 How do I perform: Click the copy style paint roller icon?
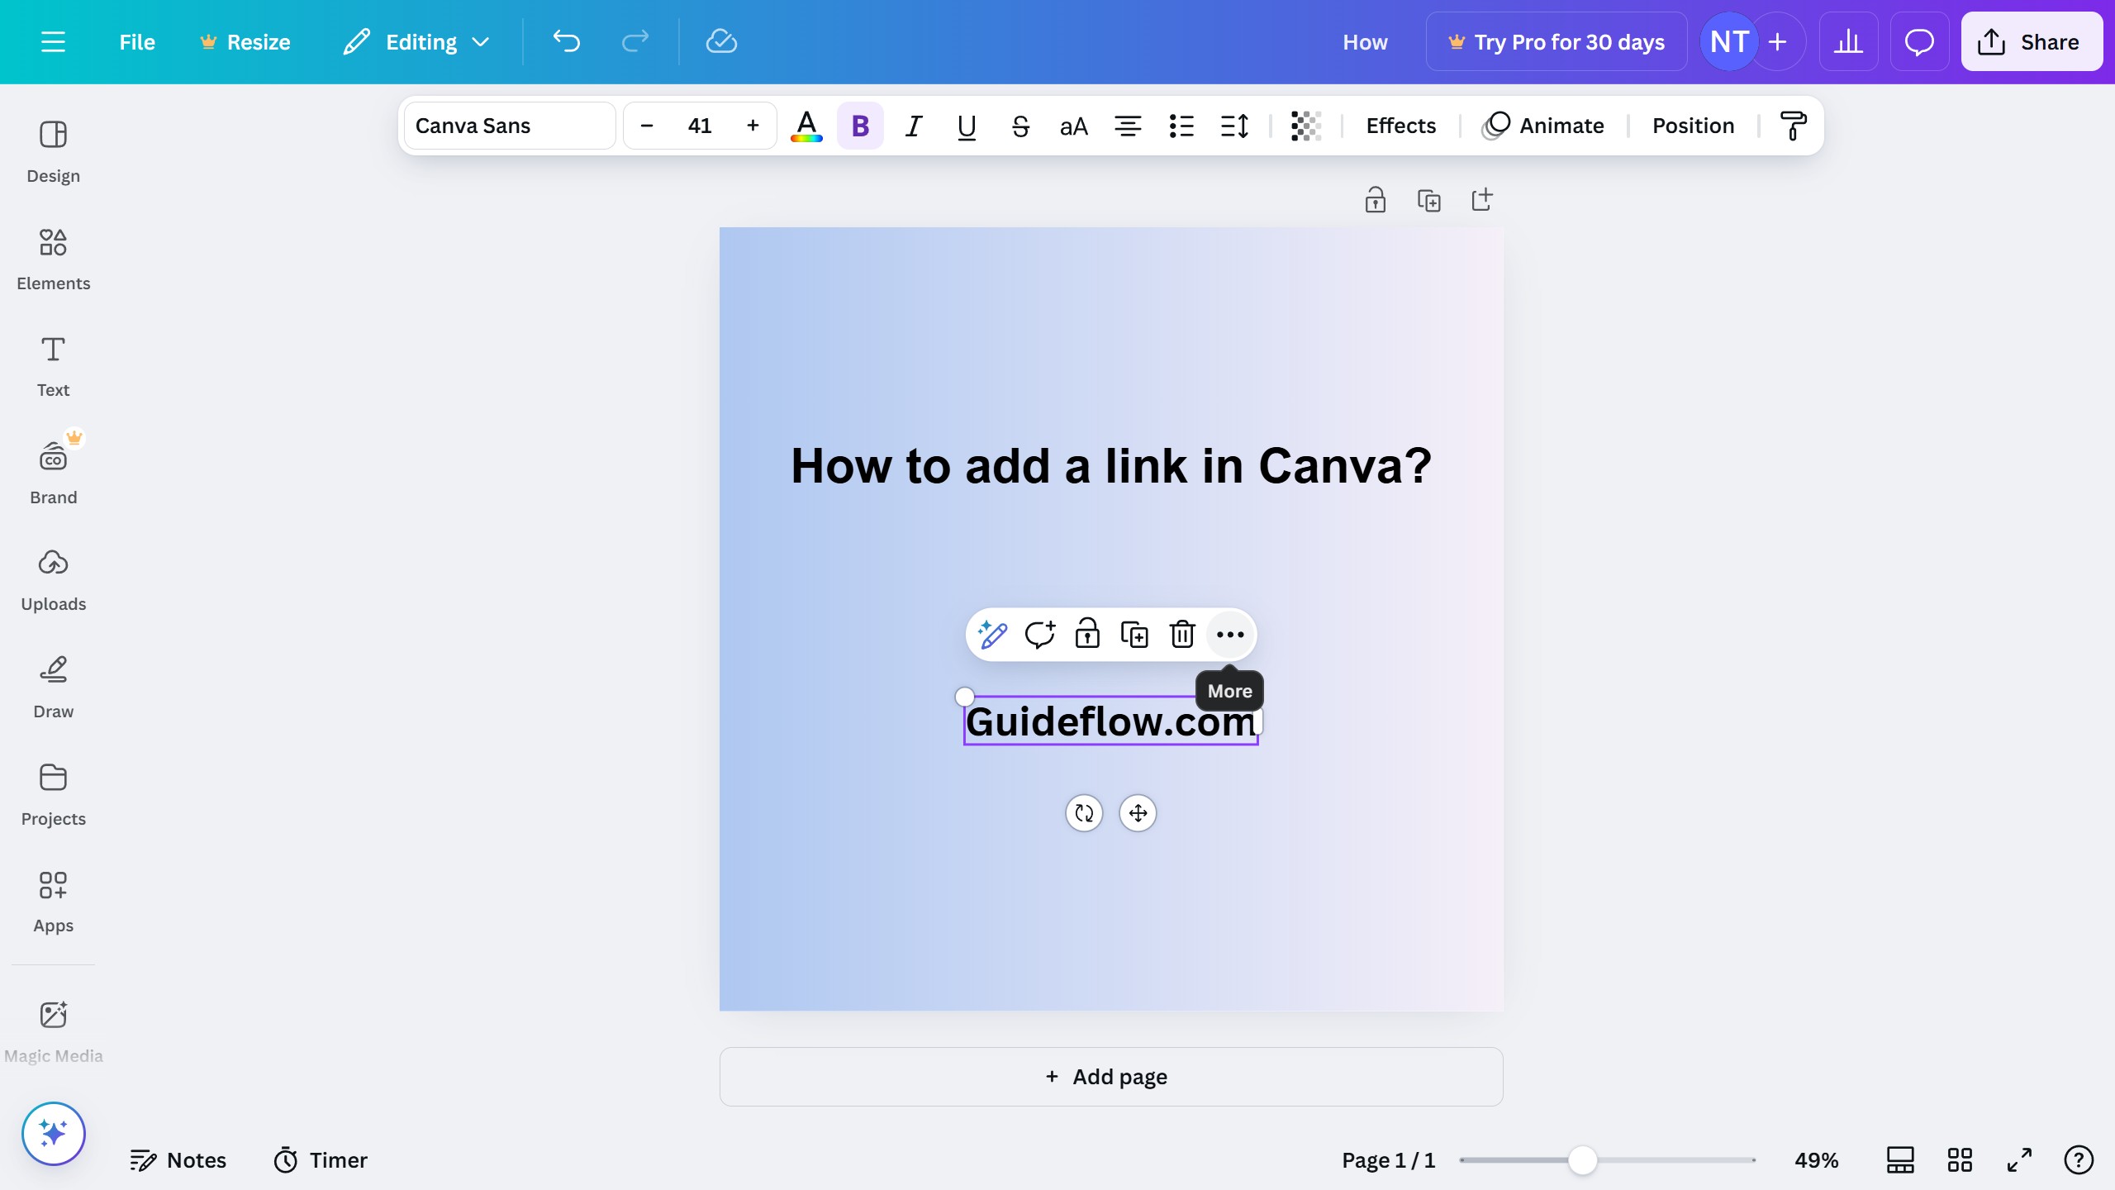tap(1793, 126)
